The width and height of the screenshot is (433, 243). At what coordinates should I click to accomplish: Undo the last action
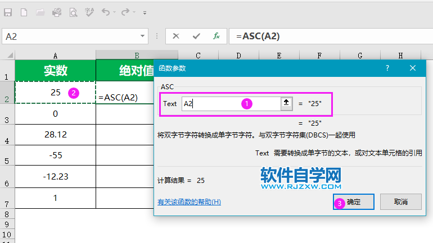(x=105, y=12)
